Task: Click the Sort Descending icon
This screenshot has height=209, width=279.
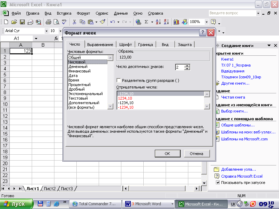Action: click(x=166, y=22)
